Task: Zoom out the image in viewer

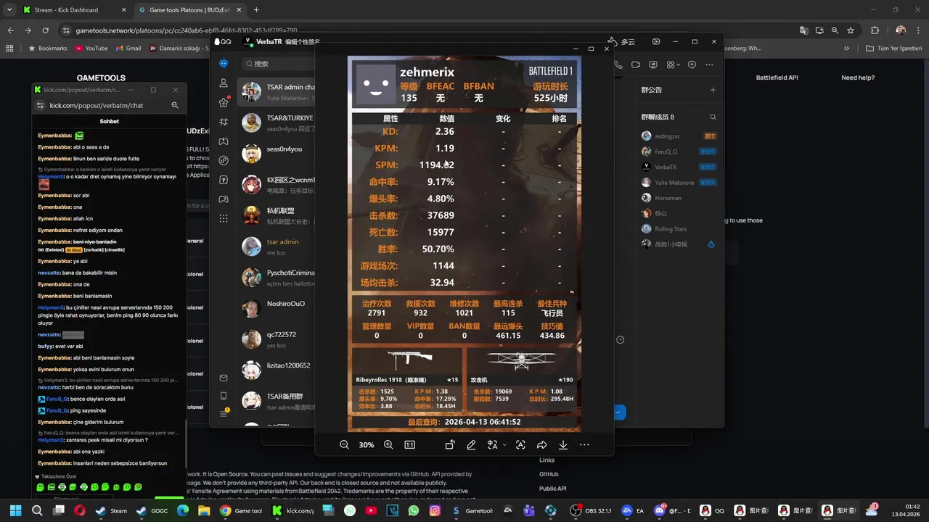Action: click(x=345, y=445)
